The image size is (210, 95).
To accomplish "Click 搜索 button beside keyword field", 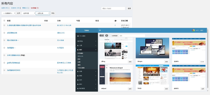I will 129,9.
